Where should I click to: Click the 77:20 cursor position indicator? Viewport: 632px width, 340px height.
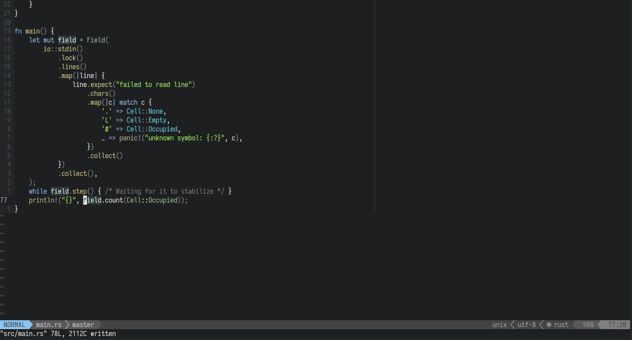click(617, 325)
